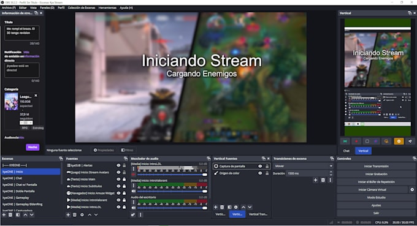Start the Búfer de Repetición
This screenshot has height=226, width=417.
[376, 182]
